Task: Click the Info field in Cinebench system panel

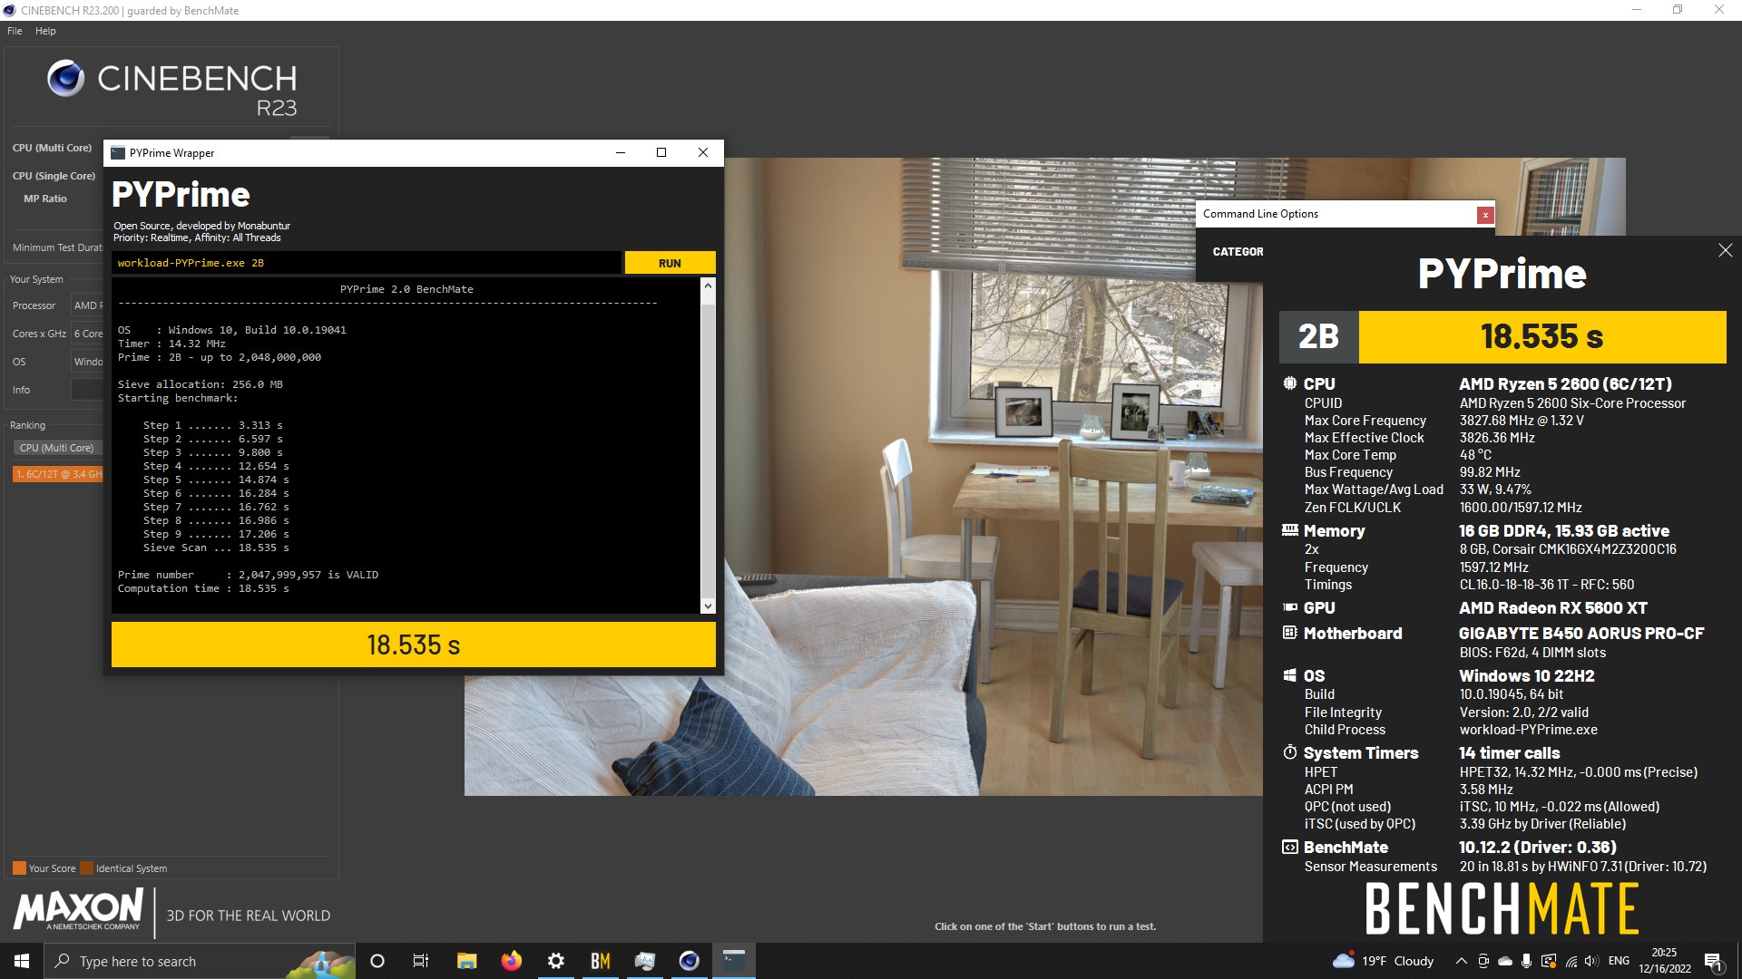Action: pyautogui.click(x=87, y=390)
